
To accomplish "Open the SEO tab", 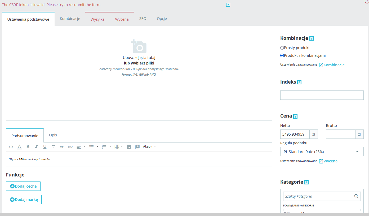I will [143, 19].
